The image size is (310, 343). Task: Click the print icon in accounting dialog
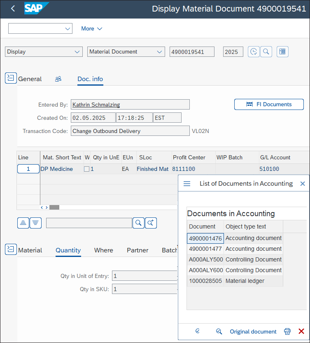287,331
